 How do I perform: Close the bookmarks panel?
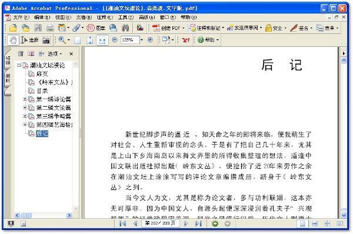71,53
